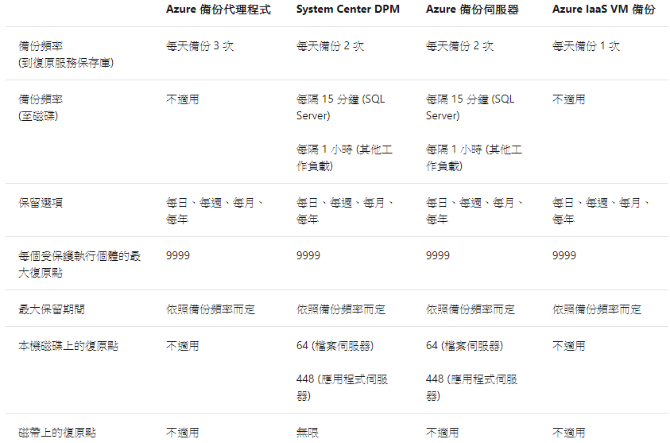Click the 保留選項 row label
This screenshot has width=670, height=443.
(x=41, y=203)
